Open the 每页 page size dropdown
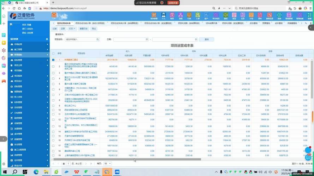The width and height of the screenshot is (314, 176). (x=107, y=164)
